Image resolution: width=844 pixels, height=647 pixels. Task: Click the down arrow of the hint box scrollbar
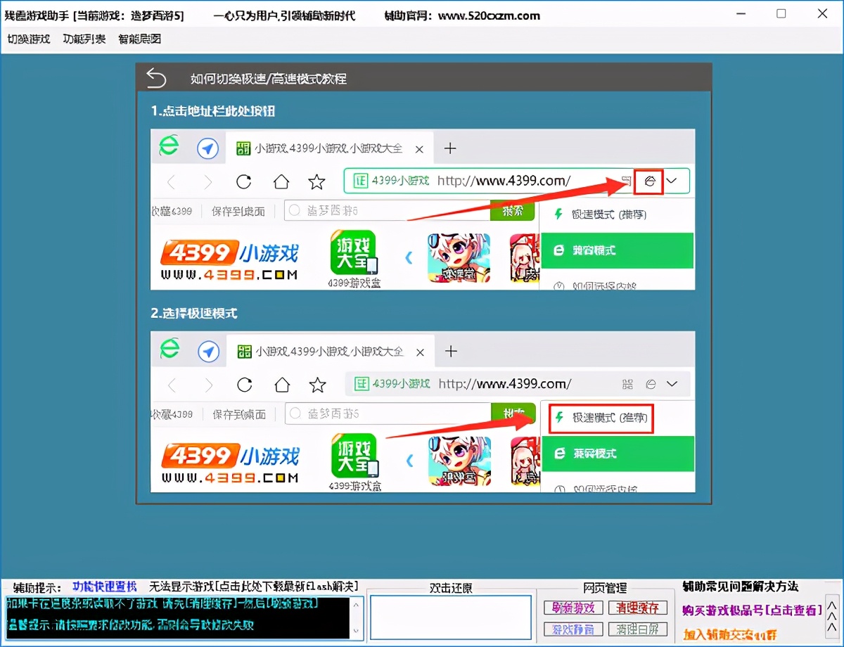tap(357, 631)
